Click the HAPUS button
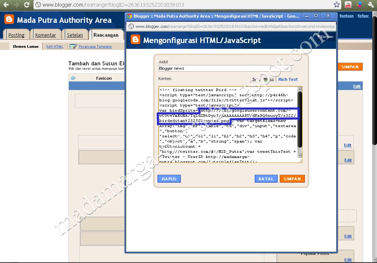 click(169, 179)
